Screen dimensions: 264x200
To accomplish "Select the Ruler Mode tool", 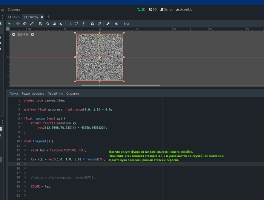I will click(x=61, y=24).
